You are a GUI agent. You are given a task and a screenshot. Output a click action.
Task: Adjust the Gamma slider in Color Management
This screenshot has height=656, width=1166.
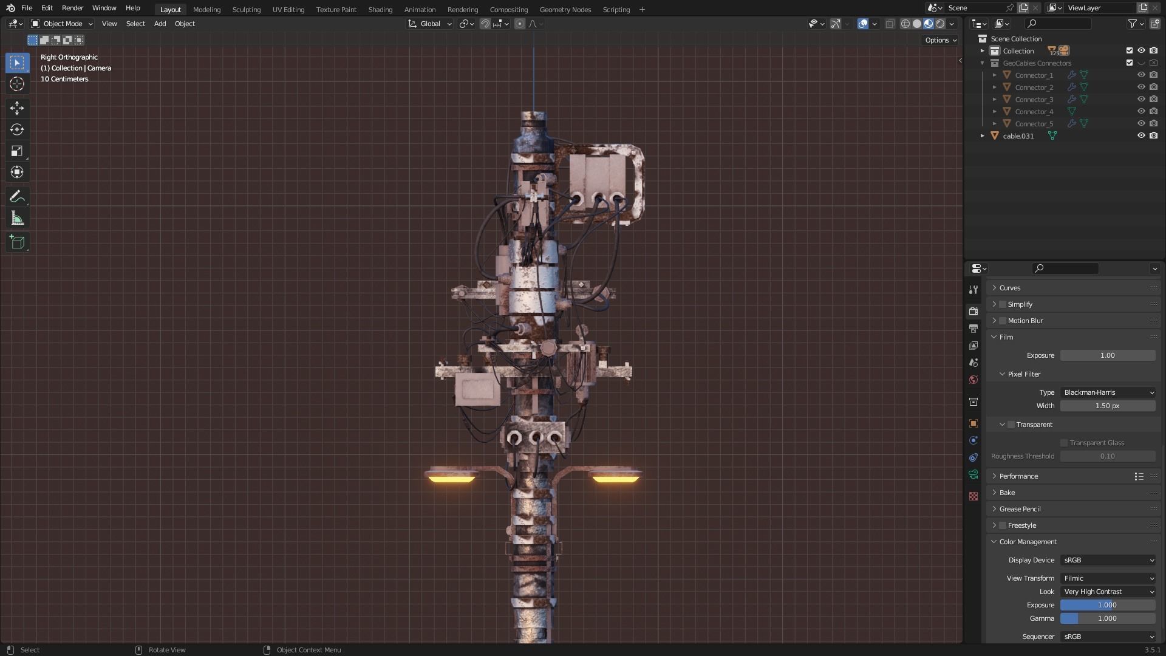point(1108,618)
